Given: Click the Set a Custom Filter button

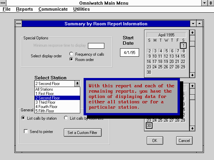Looking at the screenshot, I should tap(82, 133).
